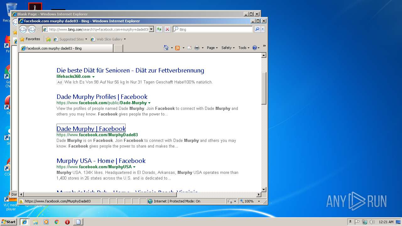This screenshot has width=402, height=226.
Task: Go back using the Back arrow button
Action: pyautogui.click(x=23, y=29)
